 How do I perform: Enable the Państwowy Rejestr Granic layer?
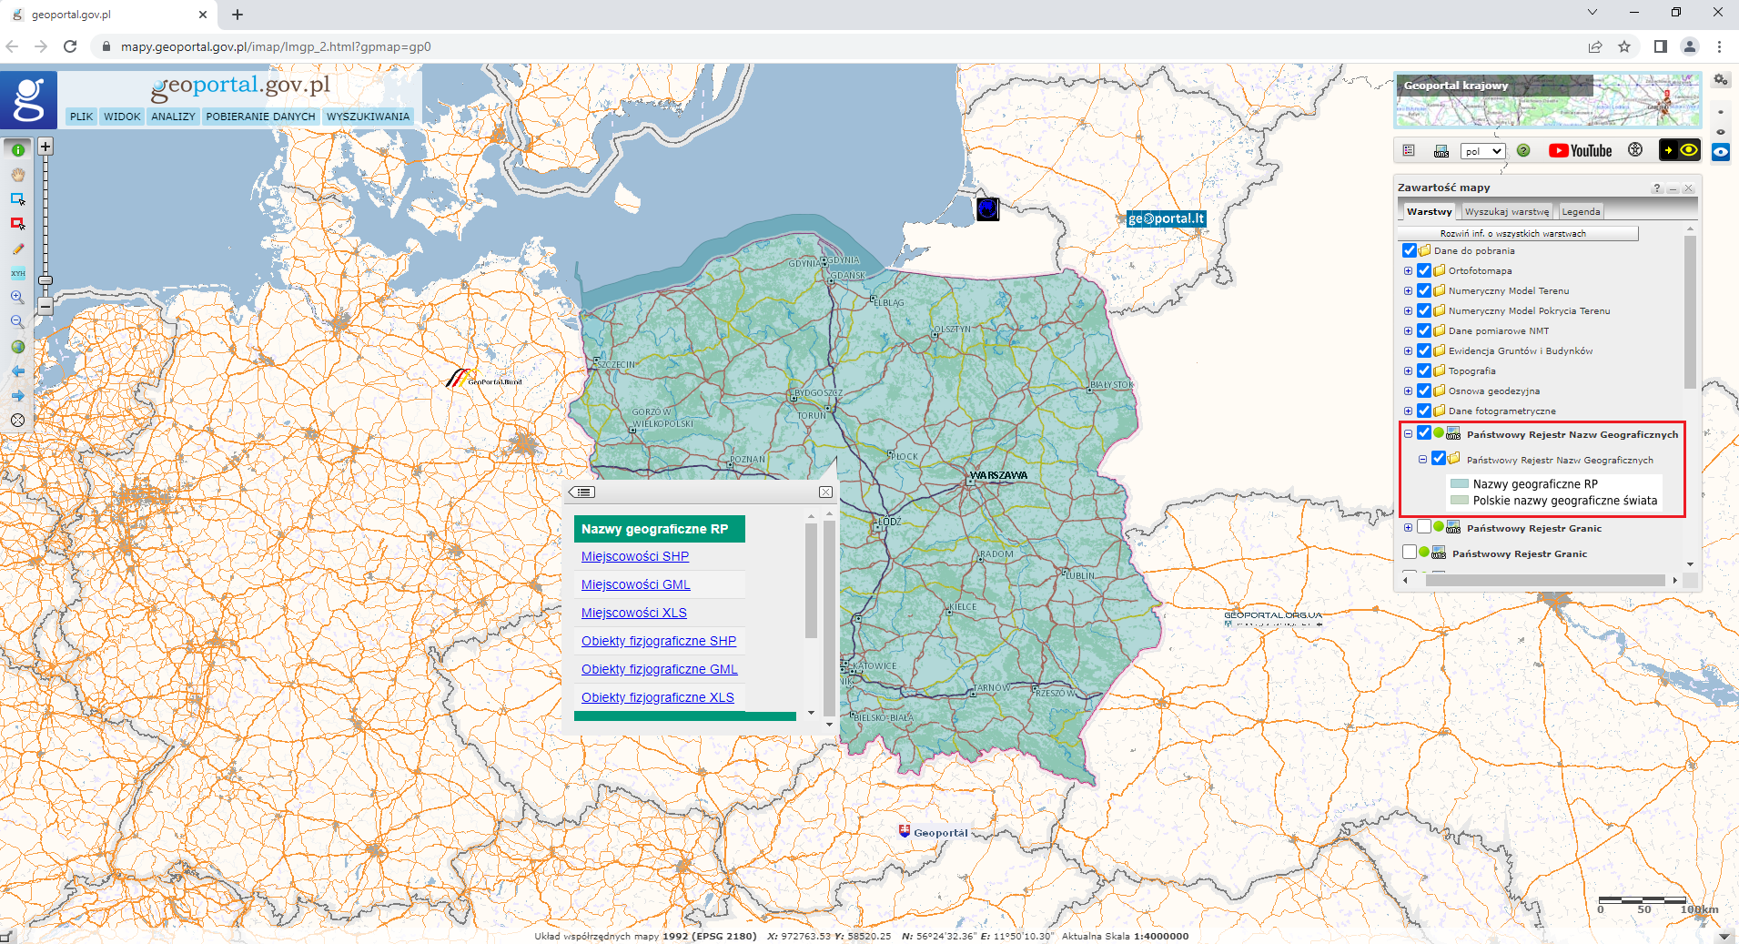1423,526
